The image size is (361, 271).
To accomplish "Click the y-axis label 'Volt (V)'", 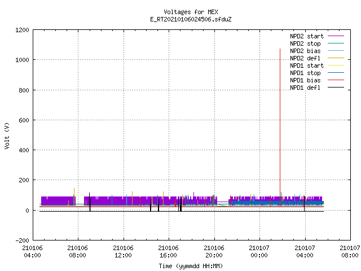I will coord(7,135).
